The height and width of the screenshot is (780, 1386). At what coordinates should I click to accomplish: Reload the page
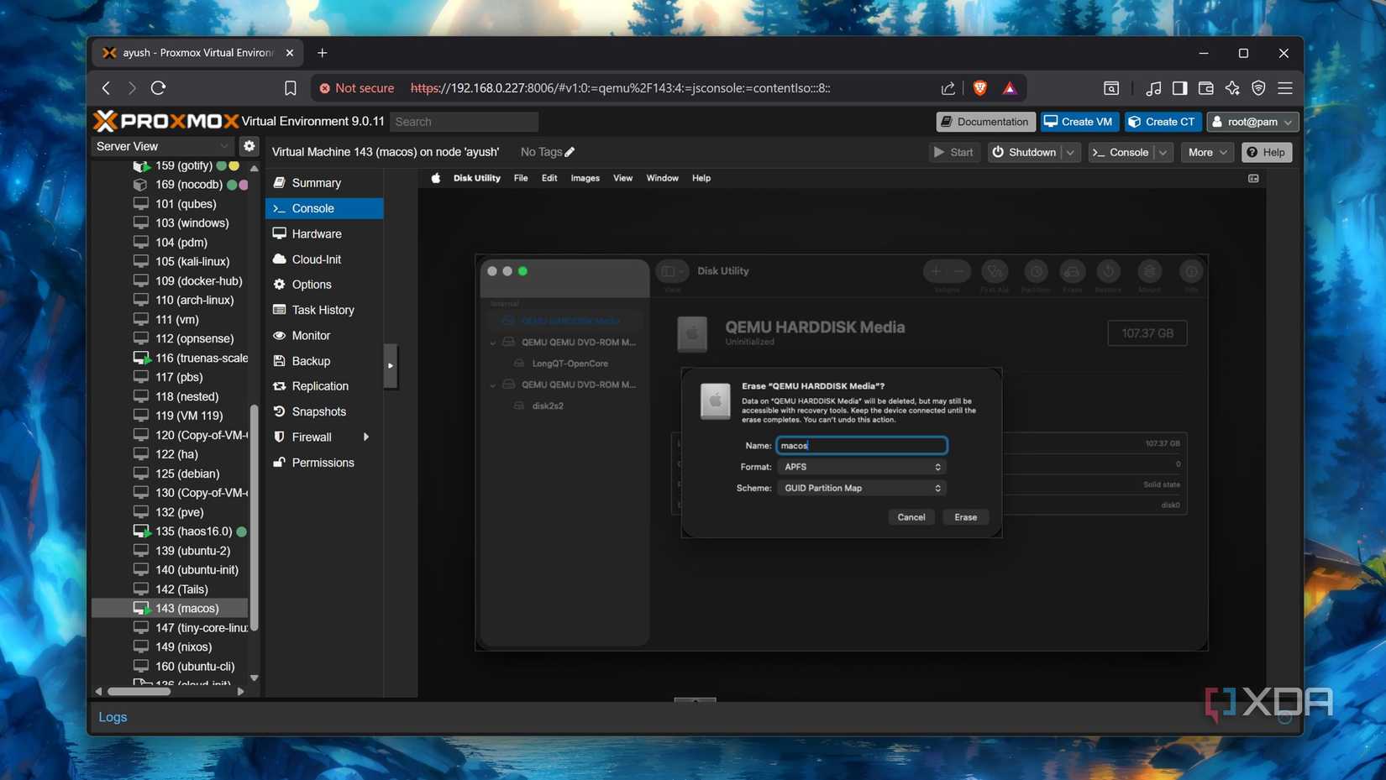pyautogui.click(x=159, y=88)
